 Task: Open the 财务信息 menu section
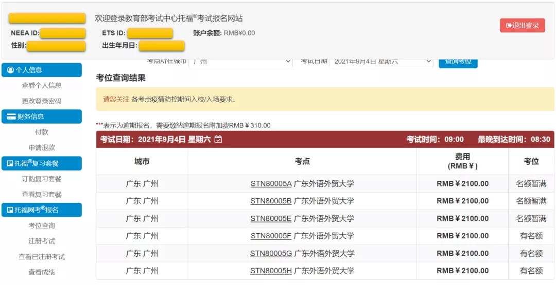(42, 117)
